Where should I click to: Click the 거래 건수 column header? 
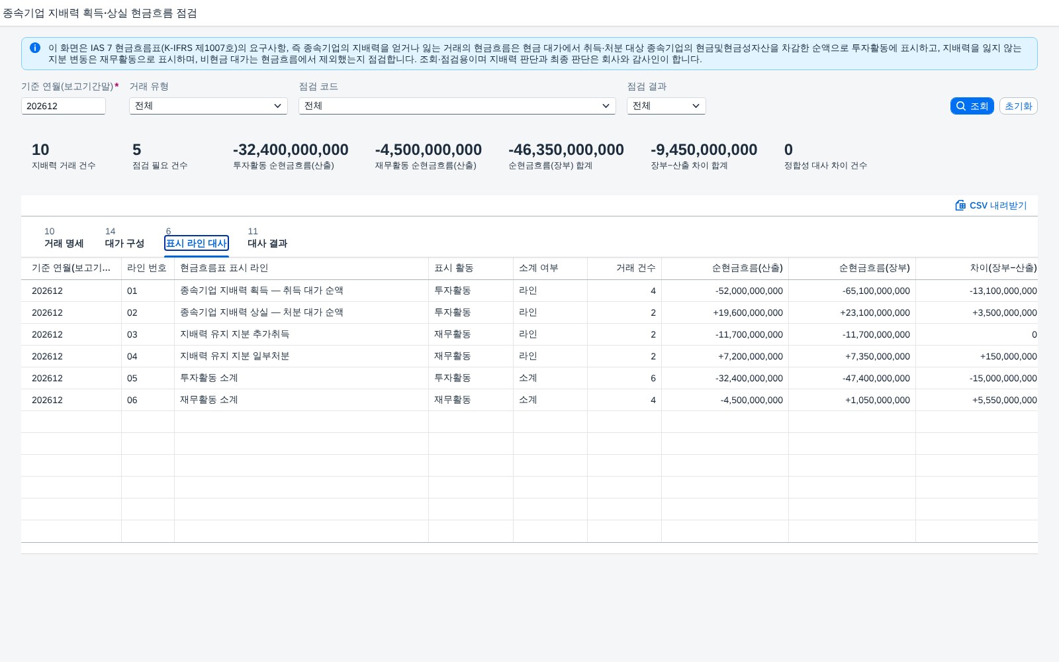tap(624, 268)
